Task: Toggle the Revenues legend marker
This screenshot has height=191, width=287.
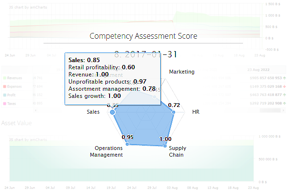Action: click(5, 78)
